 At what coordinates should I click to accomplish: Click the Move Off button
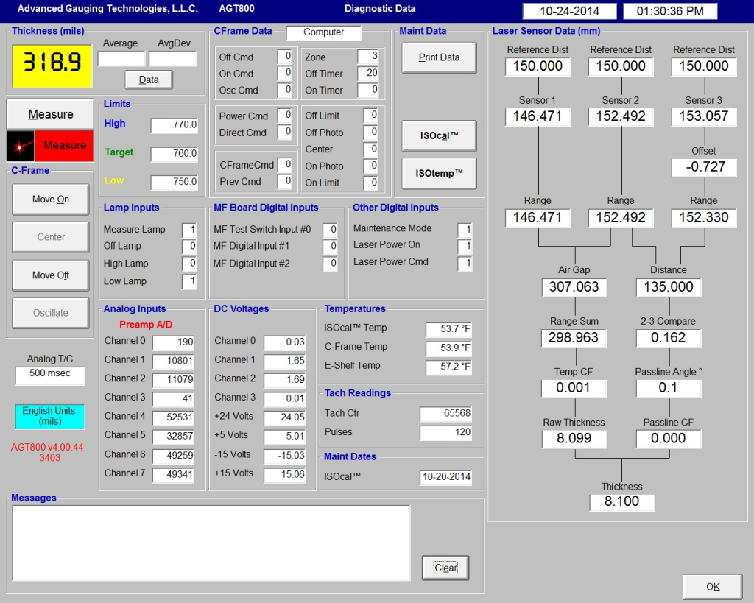(x=50, y=275)
